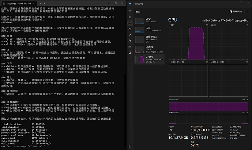Open the Users page sidebar icon

point(130,40)
